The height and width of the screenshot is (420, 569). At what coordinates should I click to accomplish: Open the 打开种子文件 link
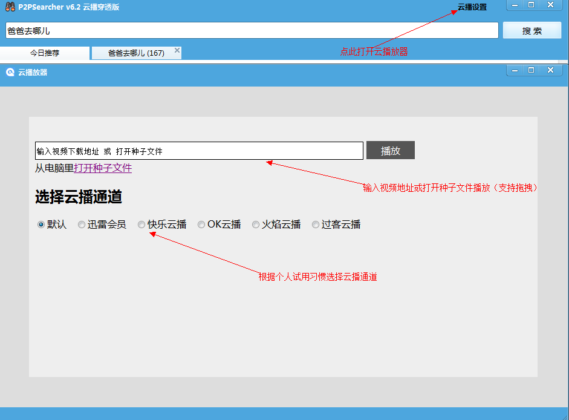(x=103, y=168)
